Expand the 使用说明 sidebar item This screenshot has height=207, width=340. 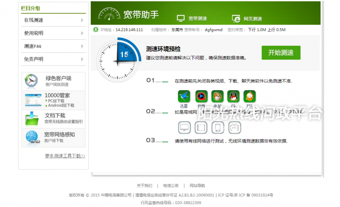pyautogui.click(x=53, y=33)
